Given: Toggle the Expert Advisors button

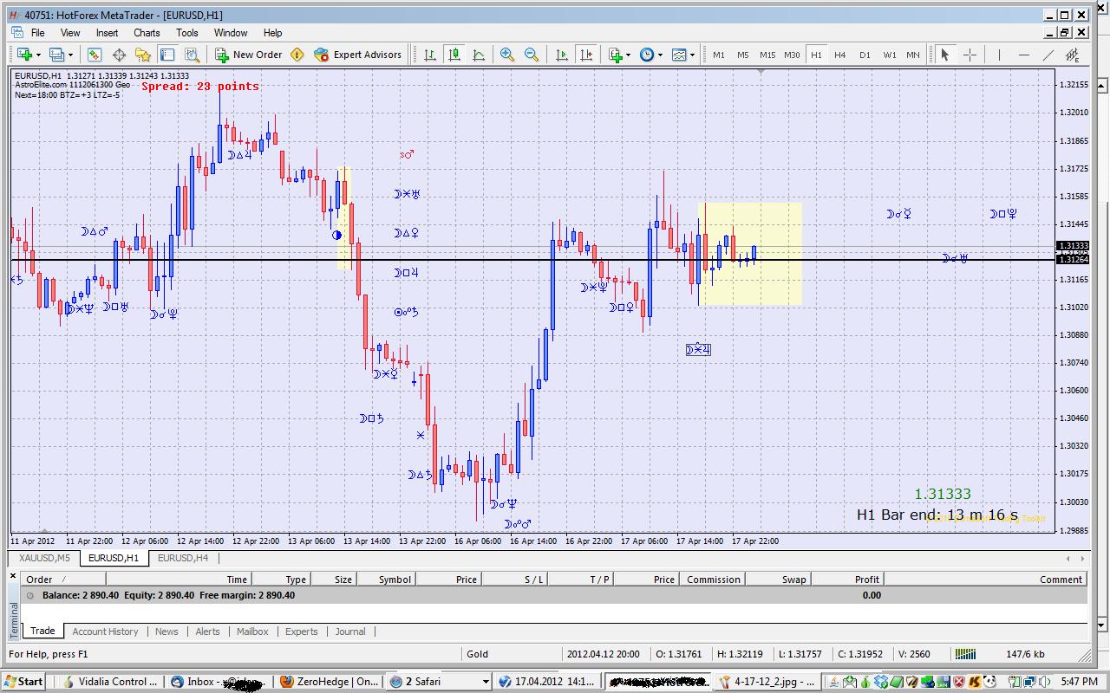Looking at the screenshot, I should pyautogui.click(x=358, y=55).
